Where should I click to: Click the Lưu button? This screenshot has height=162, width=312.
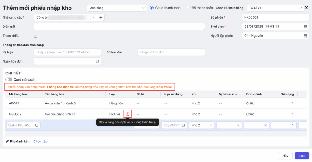click(302, 156)
